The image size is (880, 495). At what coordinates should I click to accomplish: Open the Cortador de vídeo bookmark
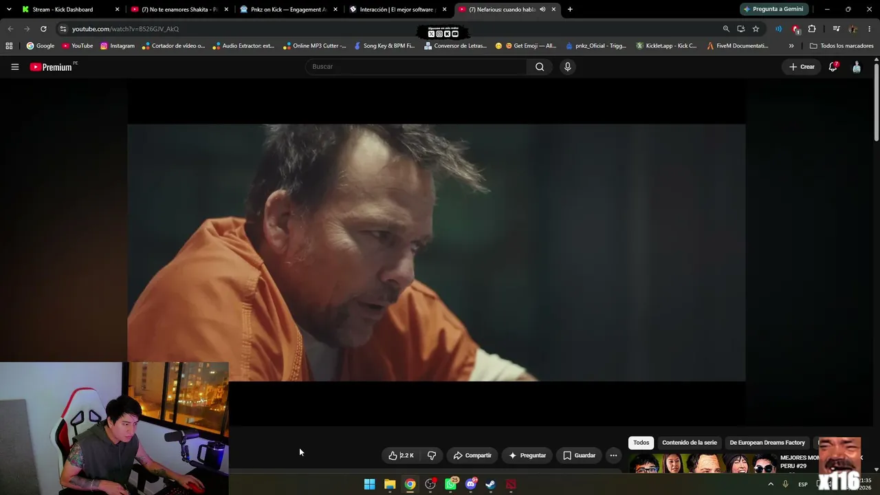coord(174,46)
